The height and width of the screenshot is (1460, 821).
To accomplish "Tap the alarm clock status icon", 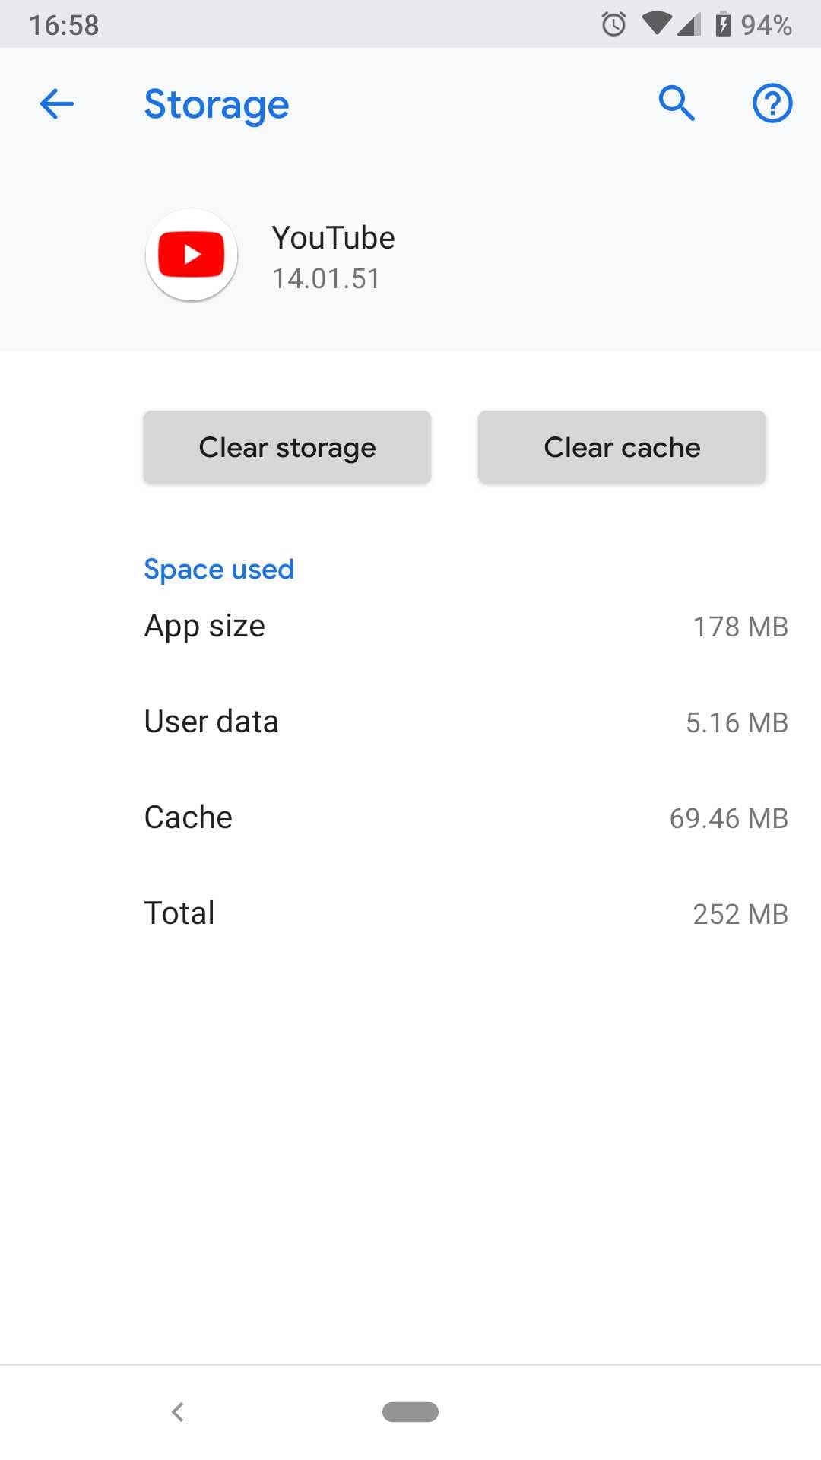I will pyautogui.click(x=613, y=24).
